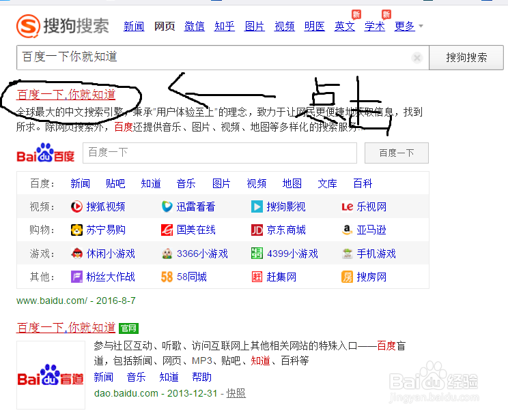Click the 搜狗搜索 search button

(x=466, y=57)
